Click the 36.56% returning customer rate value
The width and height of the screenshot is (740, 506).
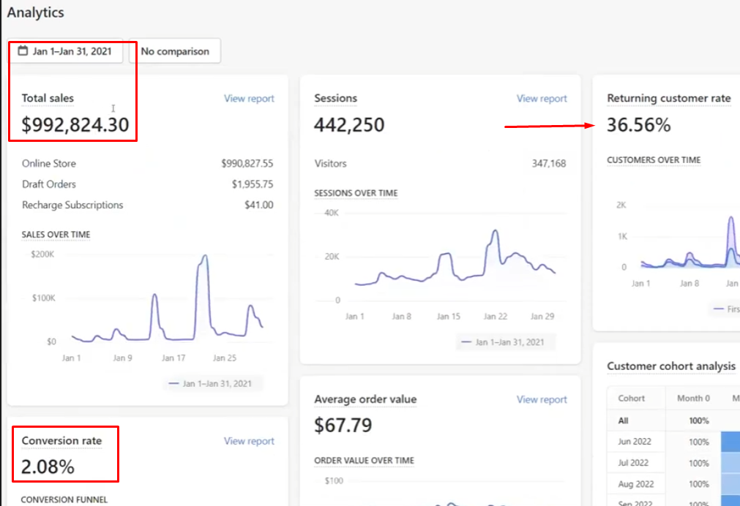638,125
